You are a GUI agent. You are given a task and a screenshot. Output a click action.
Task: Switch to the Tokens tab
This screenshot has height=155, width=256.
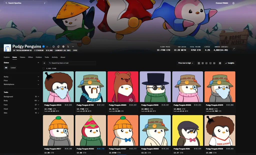22,57
